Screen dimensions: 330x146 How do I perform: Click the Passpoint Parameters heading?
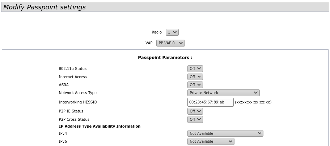pos(165,58)
